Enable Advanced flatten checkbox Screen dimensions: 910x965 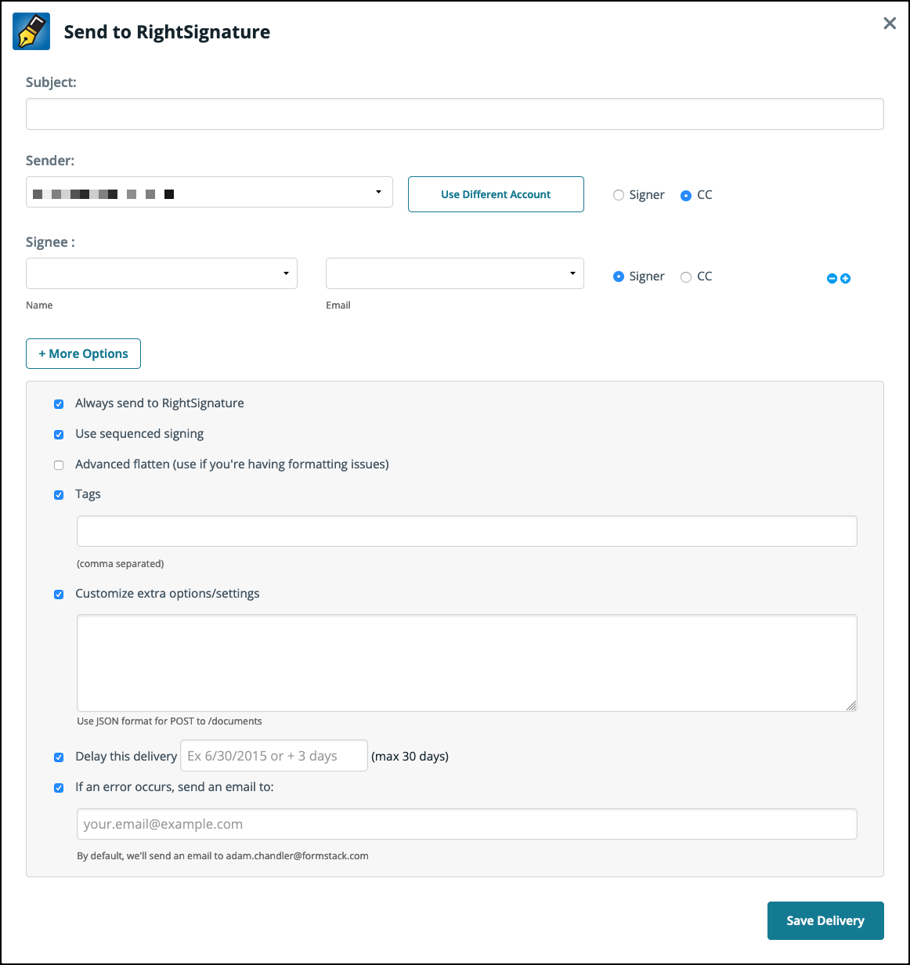tap(59, 465)
